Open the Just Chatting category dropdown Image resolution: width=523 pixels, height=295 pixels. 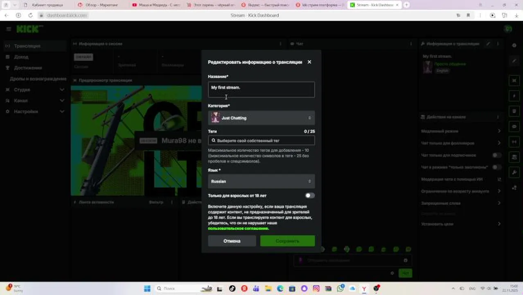tap(261, 118)
